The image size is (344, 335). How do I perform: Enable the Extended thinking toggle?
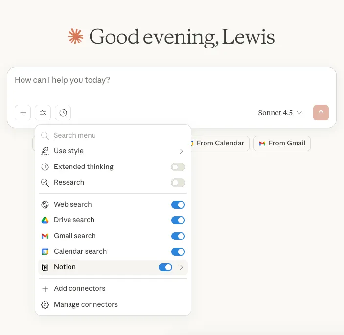[x=178, y=167]
